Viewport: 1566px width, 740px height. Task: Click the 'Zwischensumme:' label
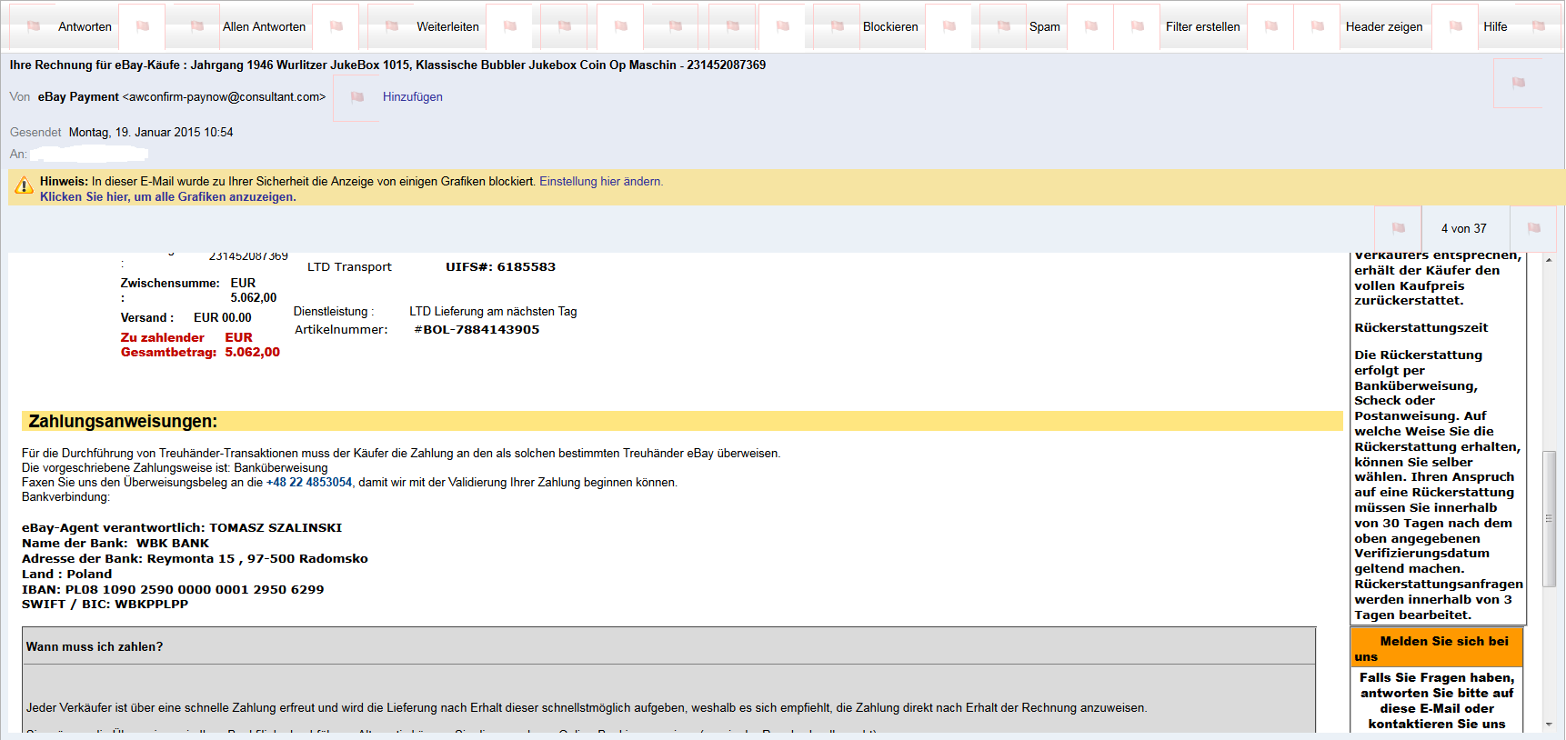coord(170,284)
